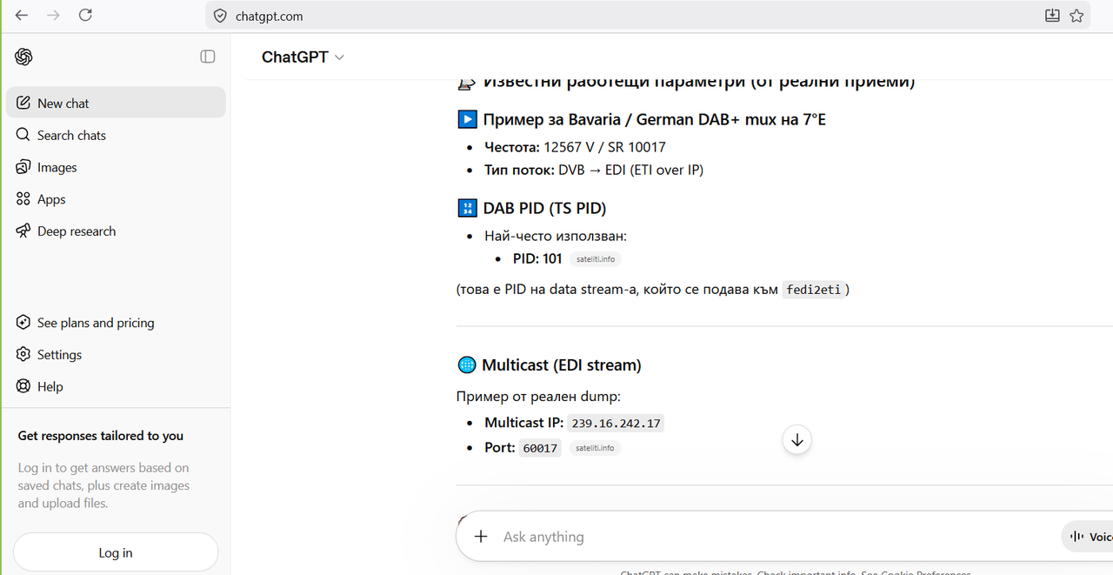Click the browser reload icon
Viewport: 1113px width, 575px height.
click(85, 16)
